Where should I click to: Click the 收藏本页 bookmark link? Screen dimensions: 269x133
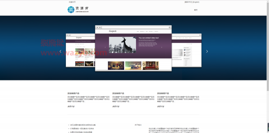pos(72,2)
